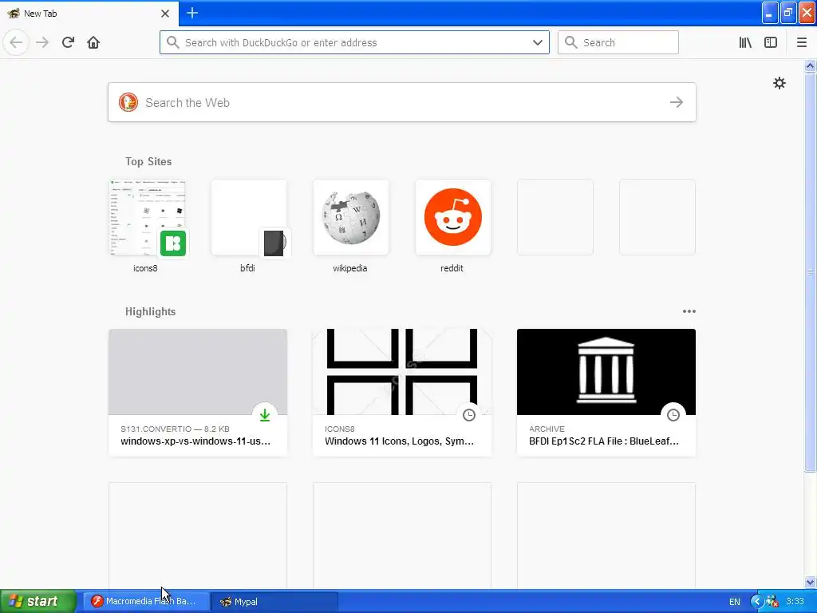817x613 pixels.
Task: Click the scrollbar down arrow
Action: [810, 582]
